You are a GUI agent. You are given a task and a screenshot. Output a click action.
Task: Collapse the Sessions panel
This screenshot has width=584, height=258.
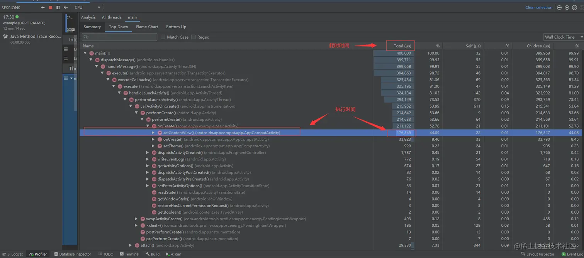coord(58,8)
